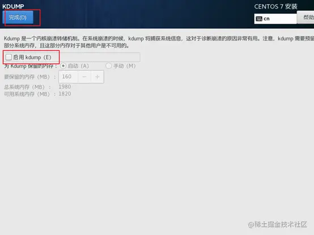This screenshot has width=314, height=235.
Task: Click the CENTOS 7 安装 heading
Action: tap(276, 7)
